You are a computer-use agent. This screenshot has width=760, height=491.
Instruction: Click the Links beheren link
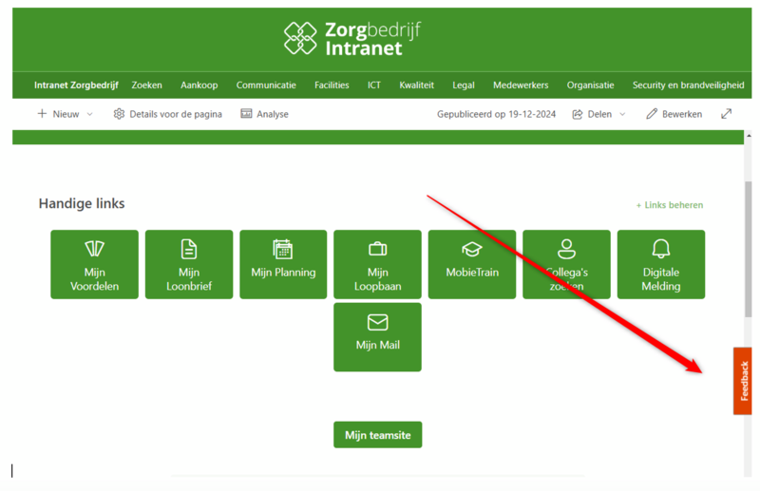coord(670,205)
